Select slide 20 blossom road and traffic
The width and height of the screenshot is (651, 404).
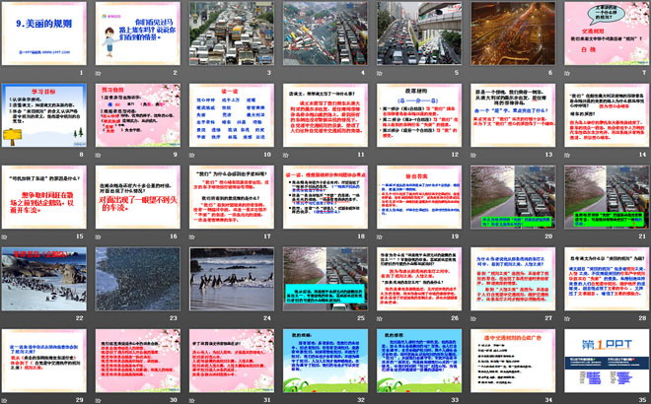tap(513, 197)
